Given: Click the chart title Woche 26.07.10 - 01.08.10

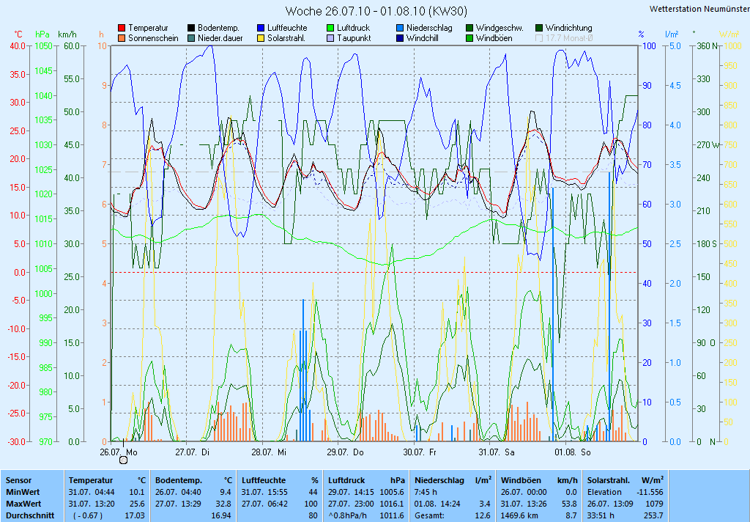Looking at the screenshot, I should click(376, 11).
